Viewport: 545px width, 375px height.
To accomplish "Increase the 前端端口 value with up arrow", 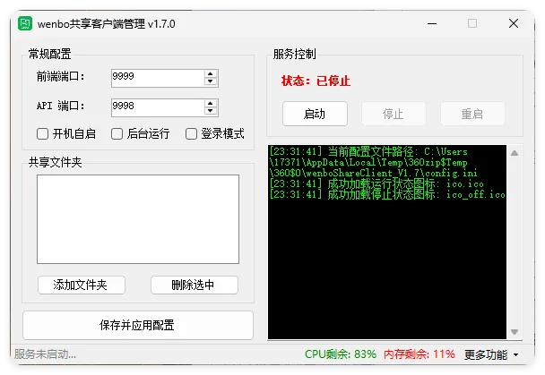I will coord(210,74).
